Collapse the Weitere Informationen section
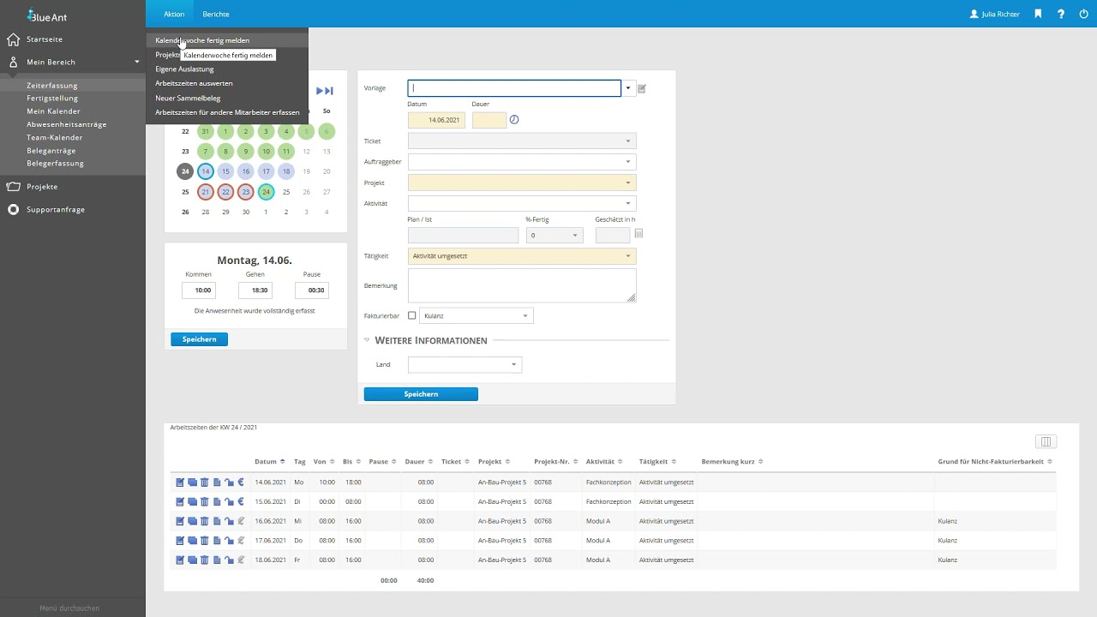The height and width of the screenshot is (617, 1097). pos(368,340)
